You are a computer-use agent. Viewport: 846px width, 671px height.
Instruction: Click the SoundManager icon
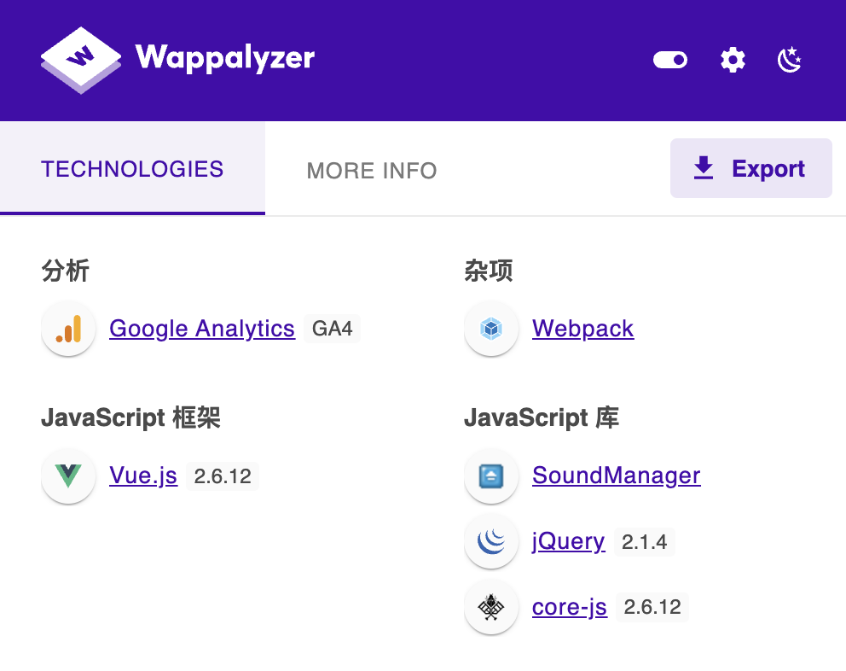[491, 476]
